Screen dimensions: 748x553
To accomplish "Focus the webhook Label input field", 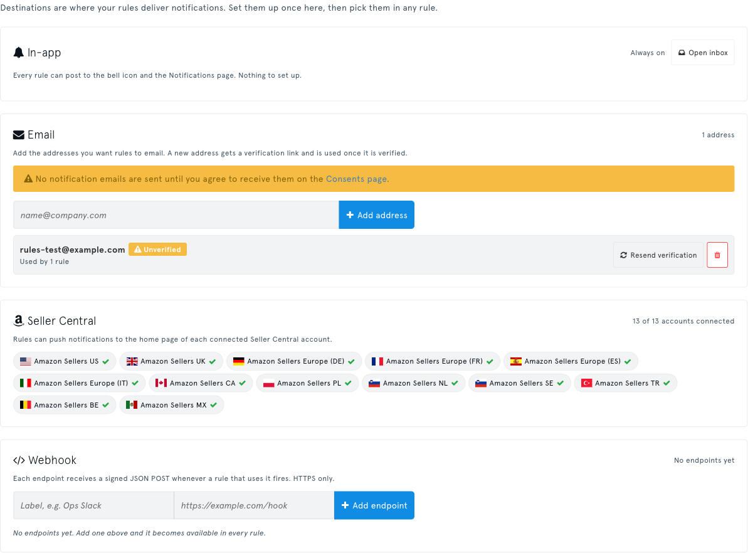I will click(93, 506).
